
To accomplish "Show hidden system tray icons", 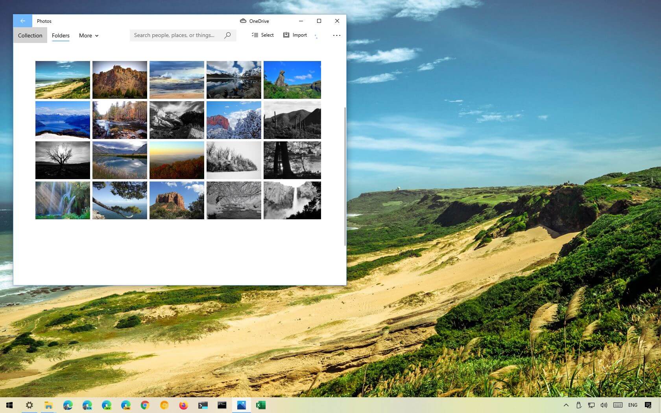I will click(x=566, y=405).
